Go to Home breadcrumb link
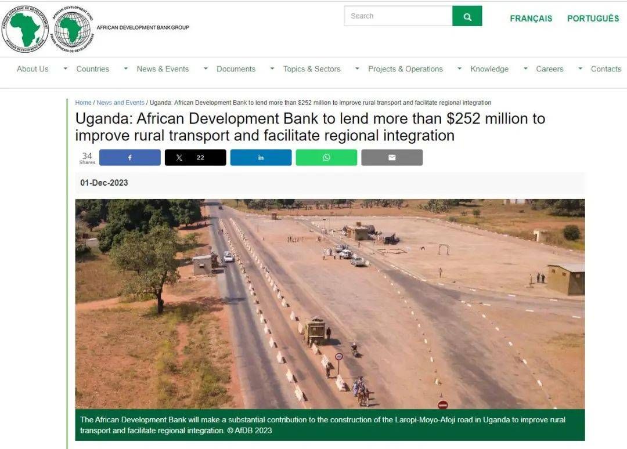The image size is (627, 449). (83, 103)
